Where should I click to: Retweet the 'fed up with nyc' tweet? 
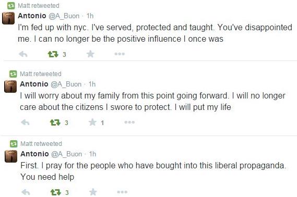[53, 54]
